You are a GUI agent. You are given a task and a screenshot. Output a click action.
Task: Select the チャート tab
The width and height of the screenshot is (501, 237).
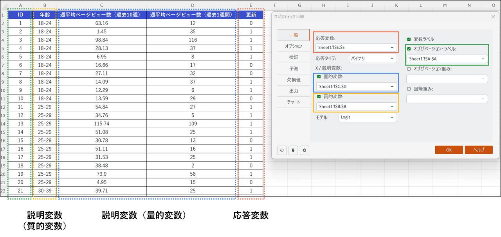tap(294, 102)
